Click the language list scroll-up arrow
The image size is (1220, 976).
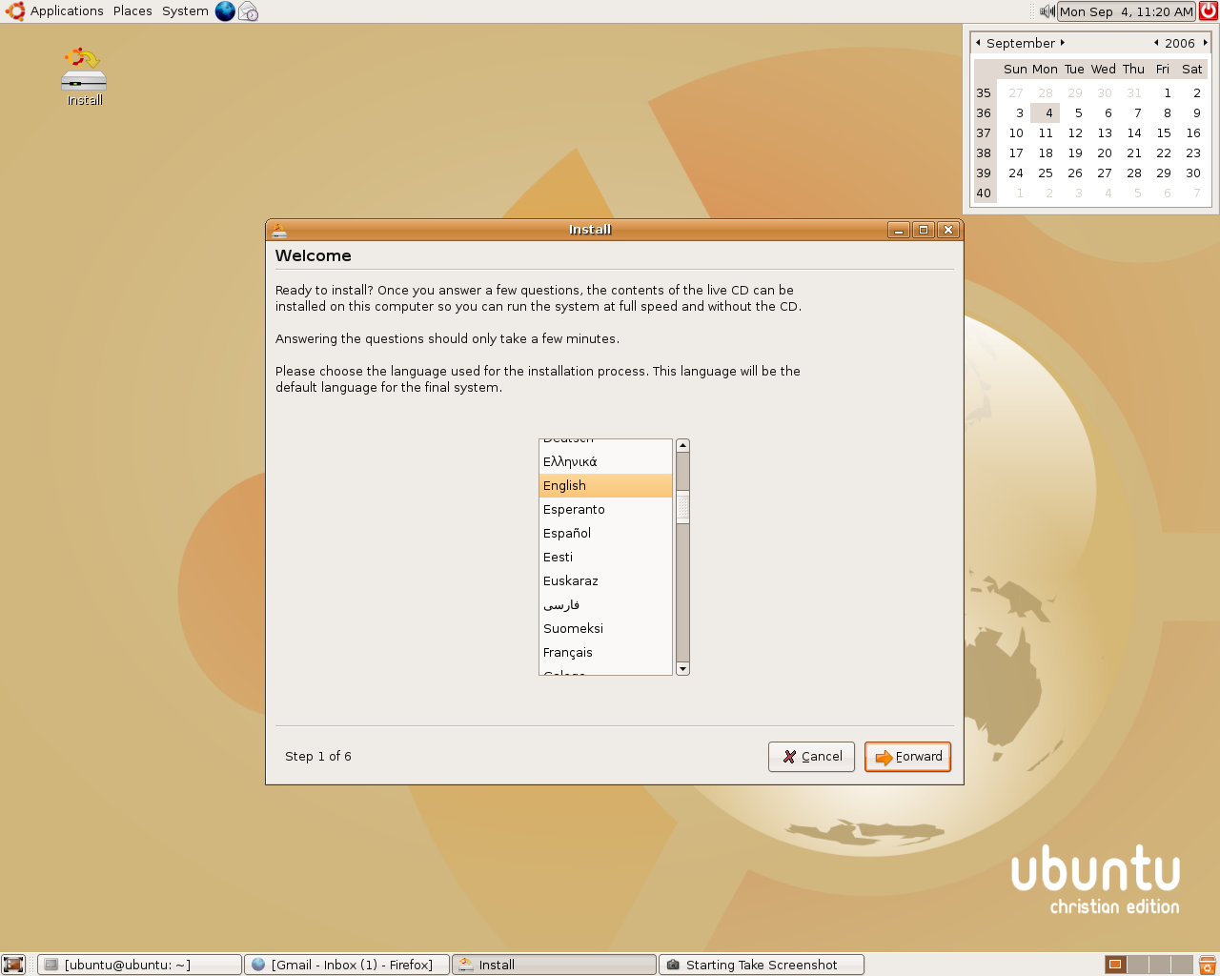point(682,446)
